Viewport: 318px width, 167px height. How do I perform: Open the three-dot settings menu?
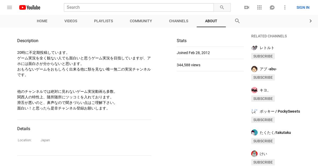[x=285, y=7]
